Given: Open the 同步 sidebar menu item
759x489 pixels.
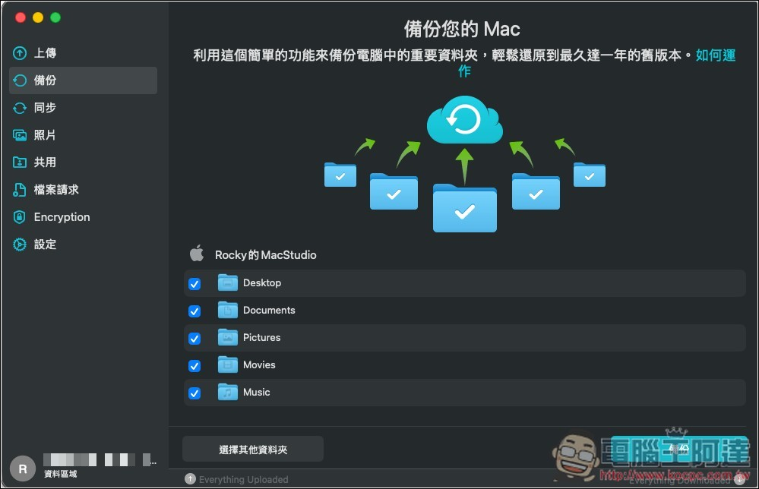Looking at the screenshot, I should tap(45, 108).
